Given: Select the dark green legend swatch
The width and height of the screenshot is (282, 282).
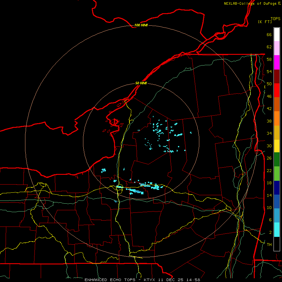Looking at the screenshot, I should tap(277, 159).
